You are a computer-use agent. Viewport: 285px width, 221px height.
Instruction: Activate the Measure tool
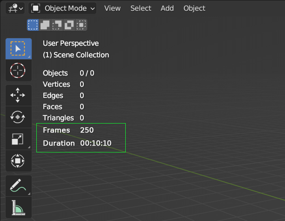click(19, 207)
